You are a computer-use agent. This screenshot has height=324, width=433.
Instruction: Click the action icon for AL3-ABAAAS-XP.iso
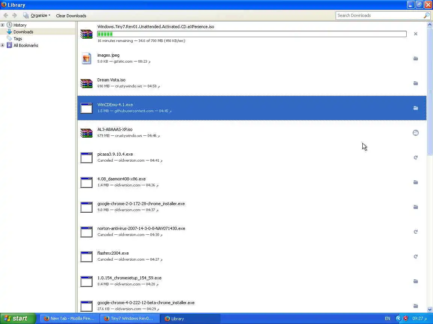coord(415,133)
